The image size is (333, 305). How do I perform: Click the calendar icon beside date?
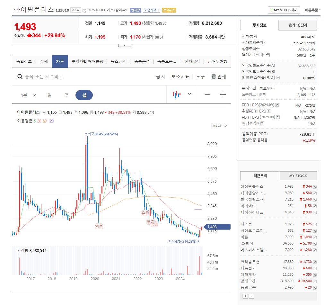point(84,10)
